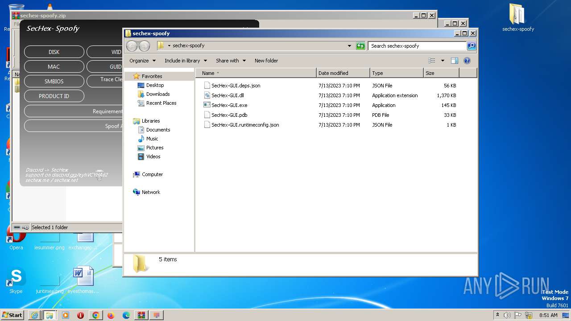The height and width of the screenshot is (321, 571).
Task: Select Desktop in Favorites
Action: [155, 85]
